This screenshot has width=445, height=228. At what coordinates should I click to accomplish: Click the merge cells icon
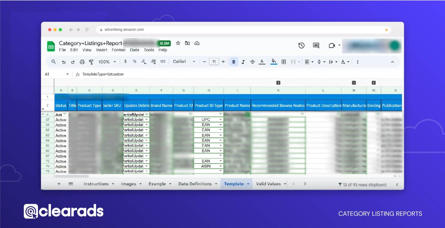[x=294, y=61]
